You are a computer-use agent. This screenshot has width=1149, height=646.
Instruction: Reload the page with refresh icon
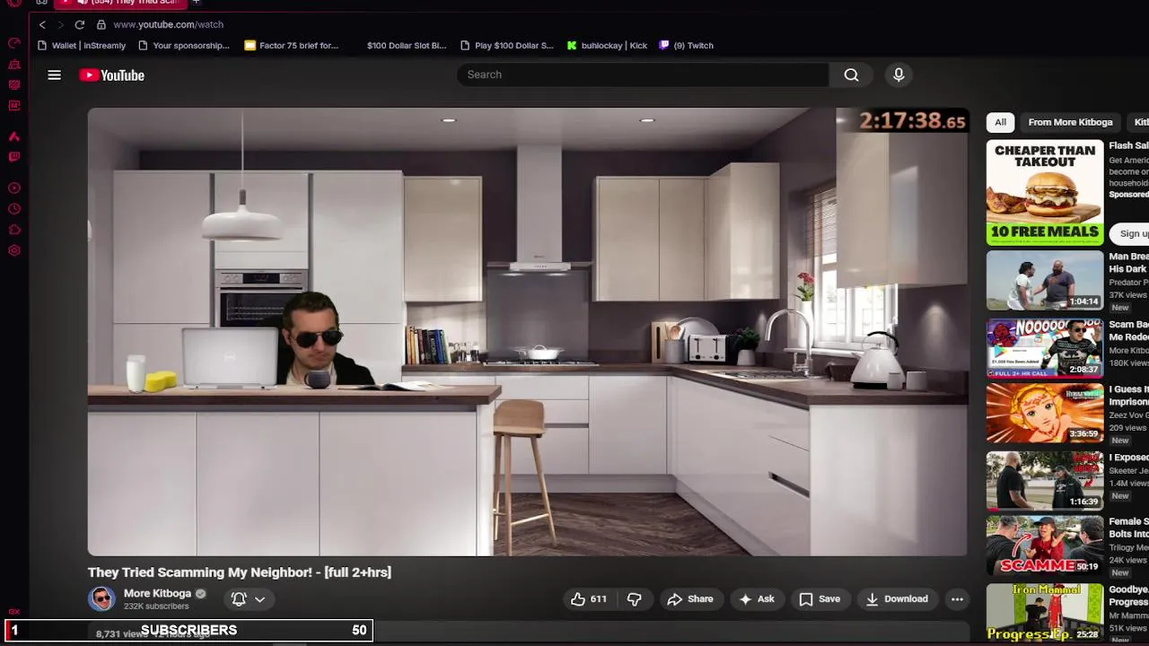tap(80, 24)
